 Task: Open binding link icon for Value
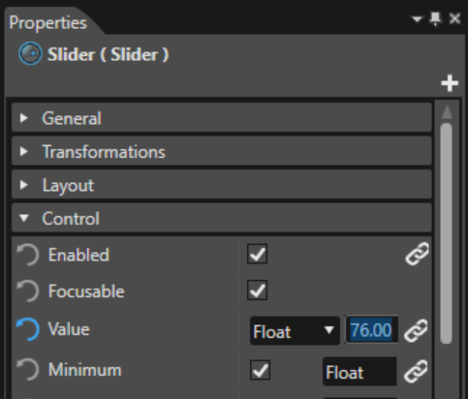[416, 330]
